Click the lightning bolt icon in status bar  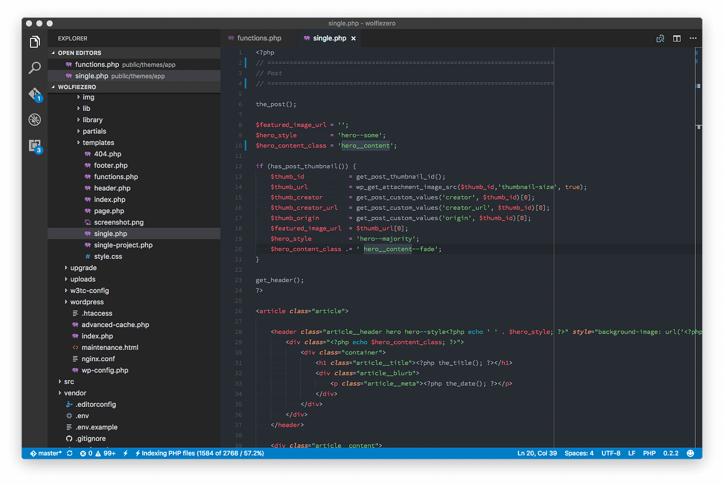point(125,454)
